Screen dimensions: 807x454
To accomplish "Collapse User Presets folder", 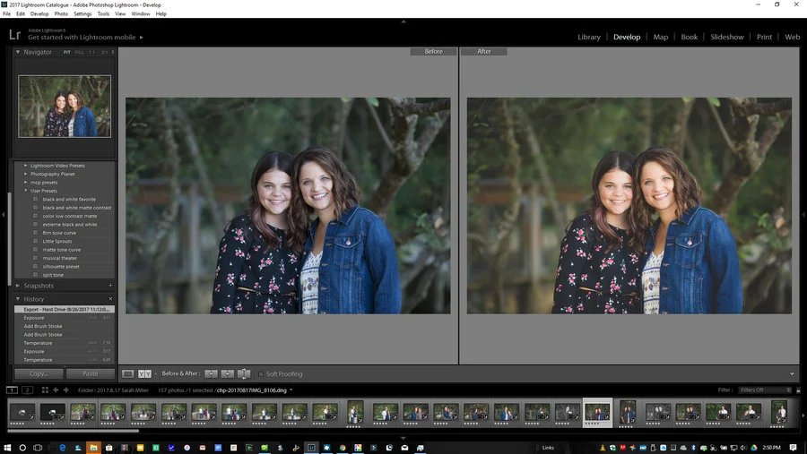I will point(26,190).
